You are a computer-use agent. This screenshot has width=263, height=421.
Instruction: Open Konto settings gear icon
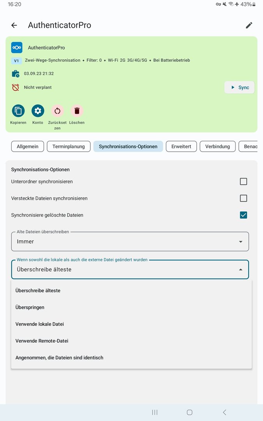pos(38,111)
